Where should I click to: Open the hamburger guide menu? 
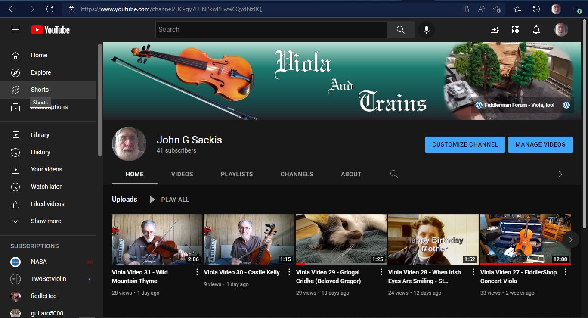point(15,30)
